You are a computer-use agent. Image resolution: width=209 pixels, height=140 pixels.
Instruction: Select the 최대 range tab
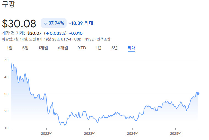(131, 48)
